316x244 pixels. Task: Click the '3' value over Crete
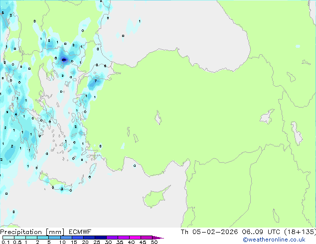click(62, 189)
